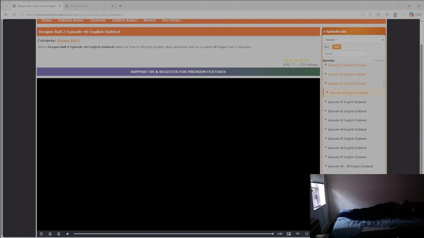Open the Copilot Chat button
Screen dimensions: 424x238
point(414,15)
